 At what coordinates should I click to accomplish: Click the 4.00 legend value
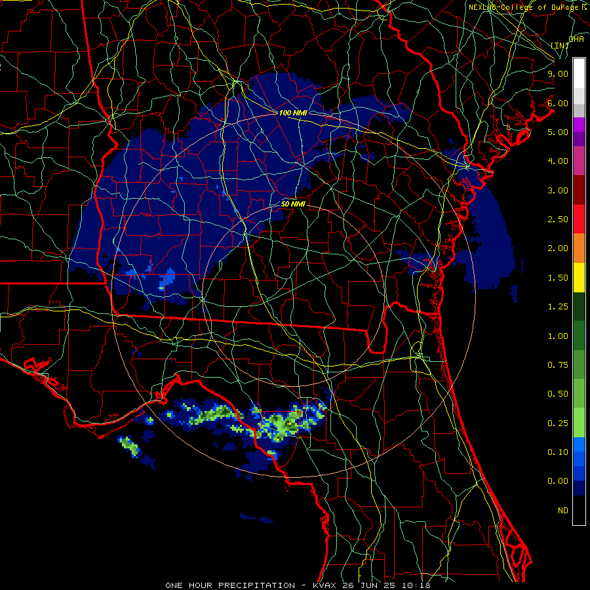point(558,161)
